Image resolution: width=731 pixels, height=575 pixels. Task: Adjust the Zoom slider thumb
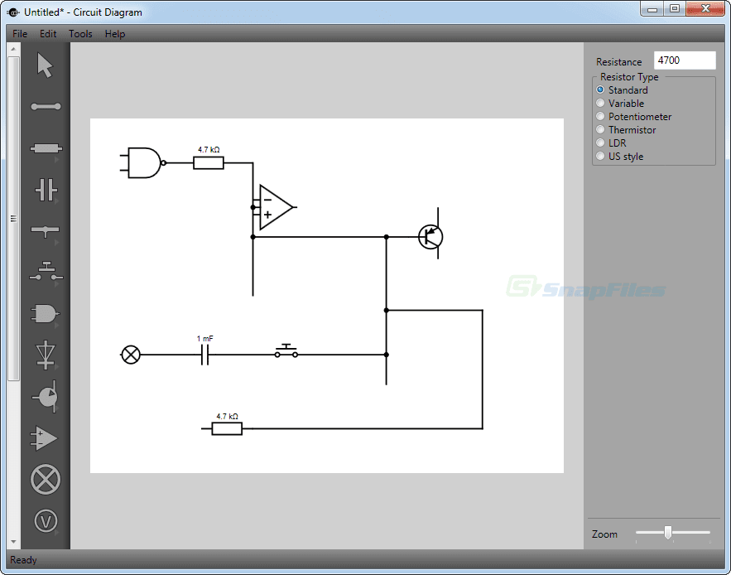668,533
